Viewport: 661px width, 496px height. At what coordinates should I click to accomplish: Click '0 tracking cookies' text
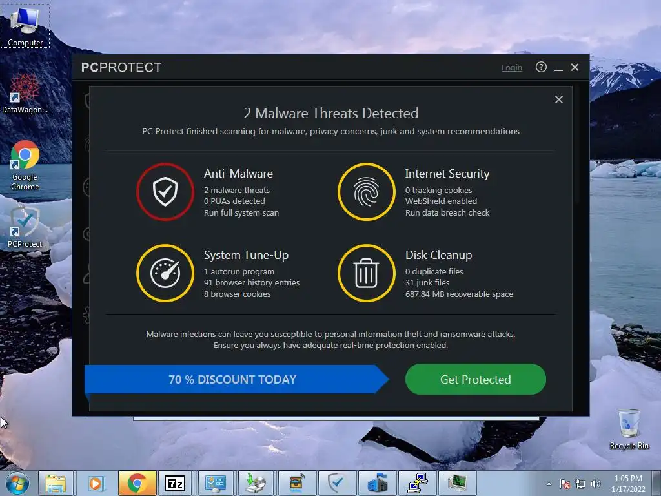(x=438, y=191)
